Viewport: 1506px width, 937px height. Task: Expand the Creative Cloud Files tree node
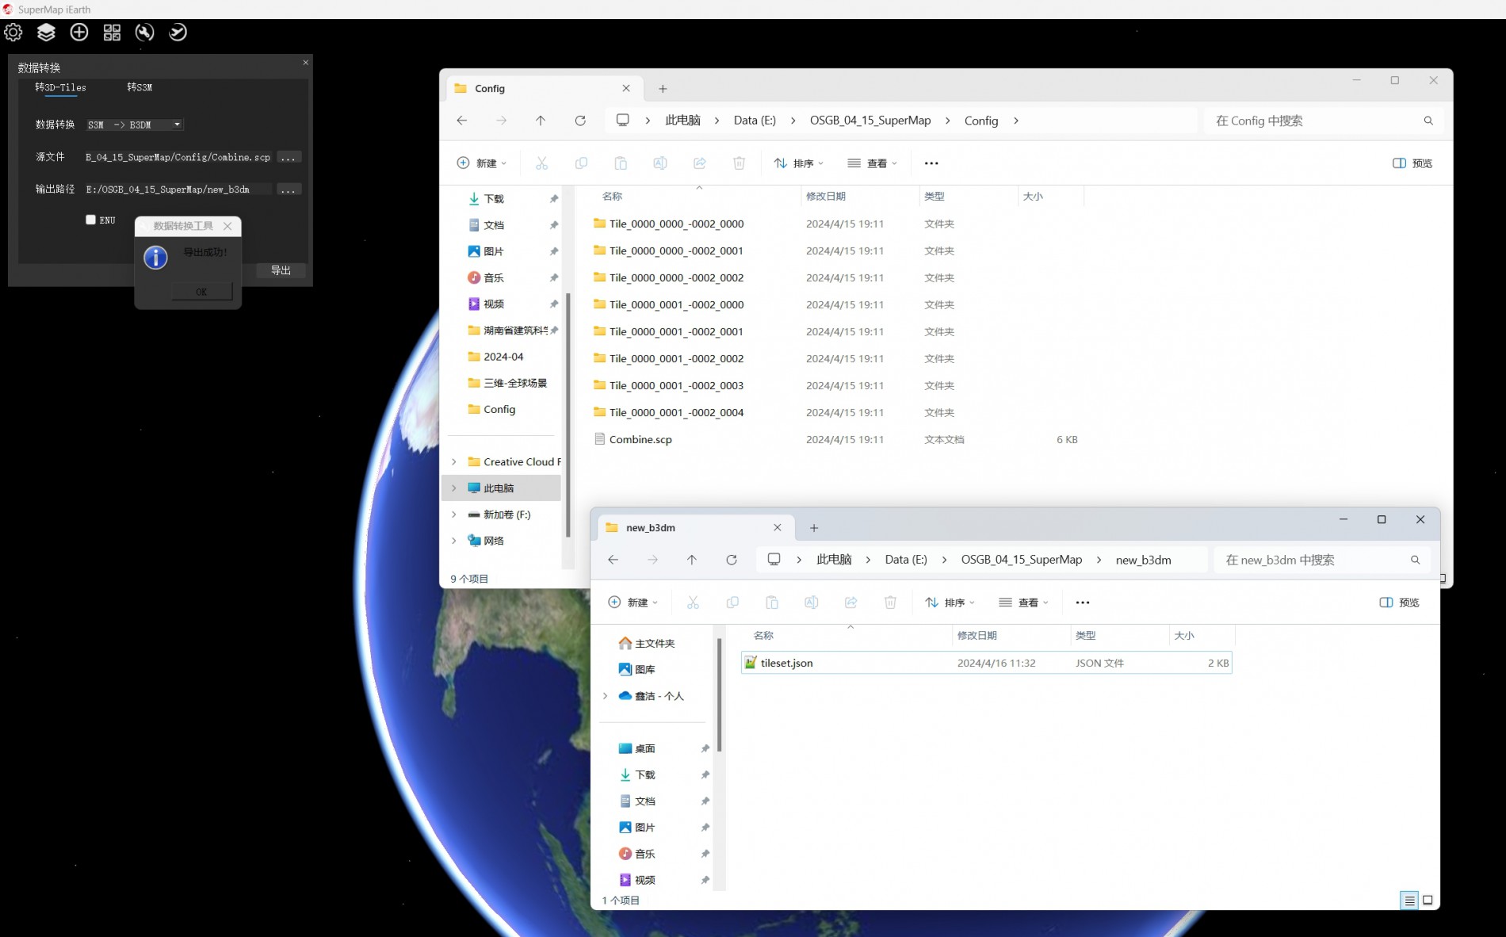tap(453, 462)
